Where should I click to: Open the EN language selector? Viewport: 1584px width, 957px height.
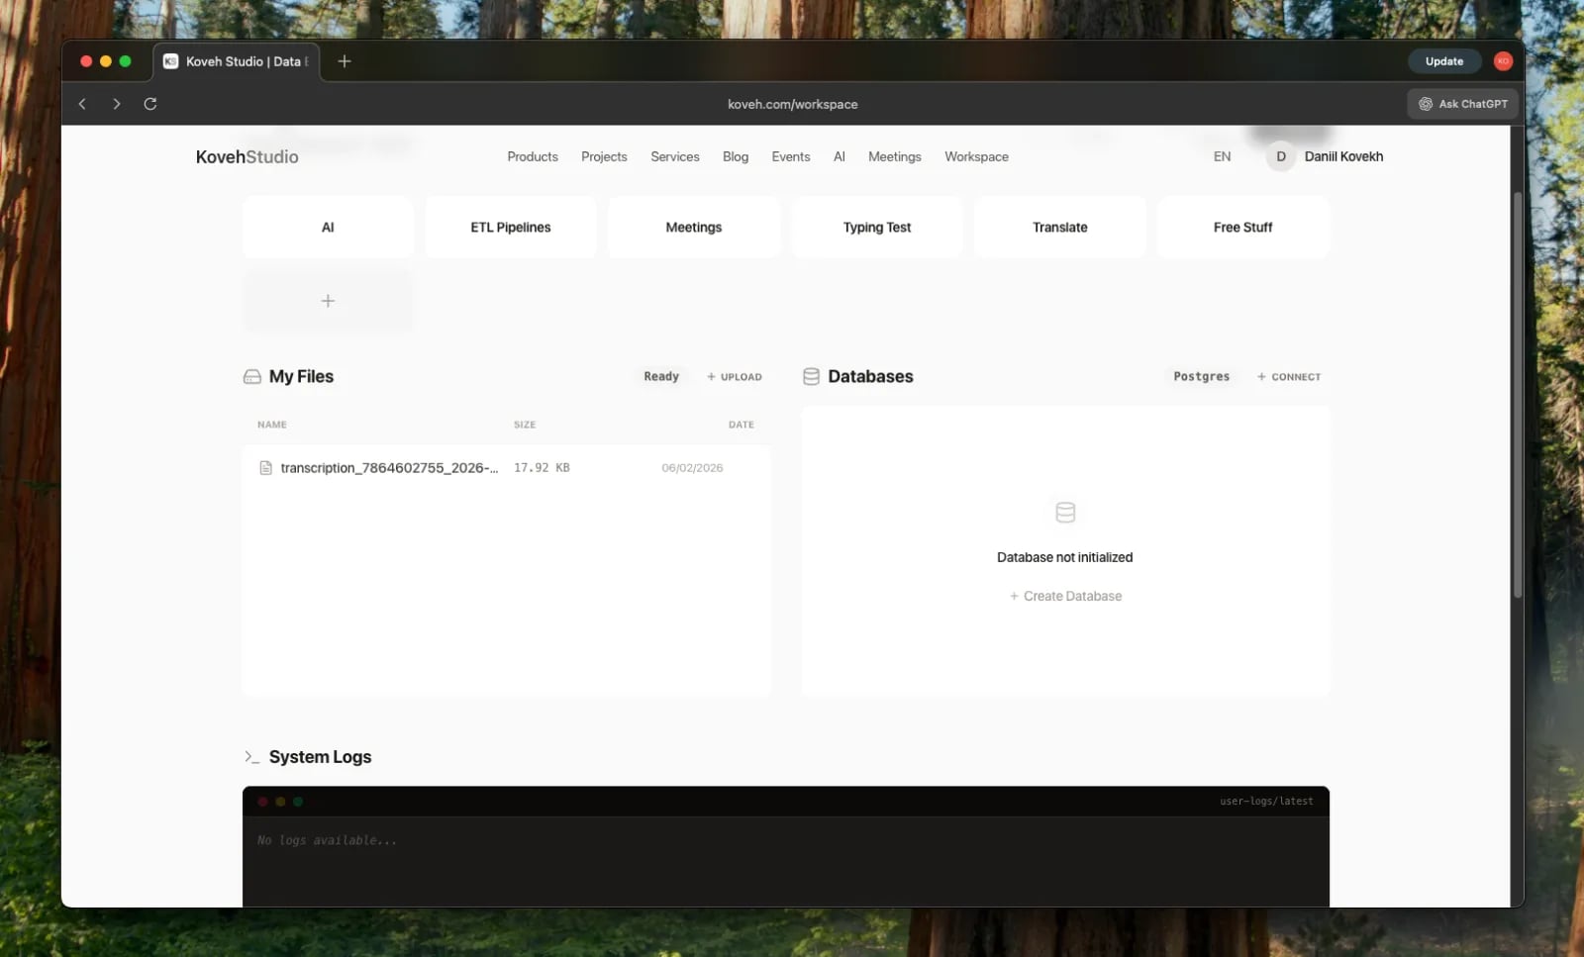[x=1222, y=157]
